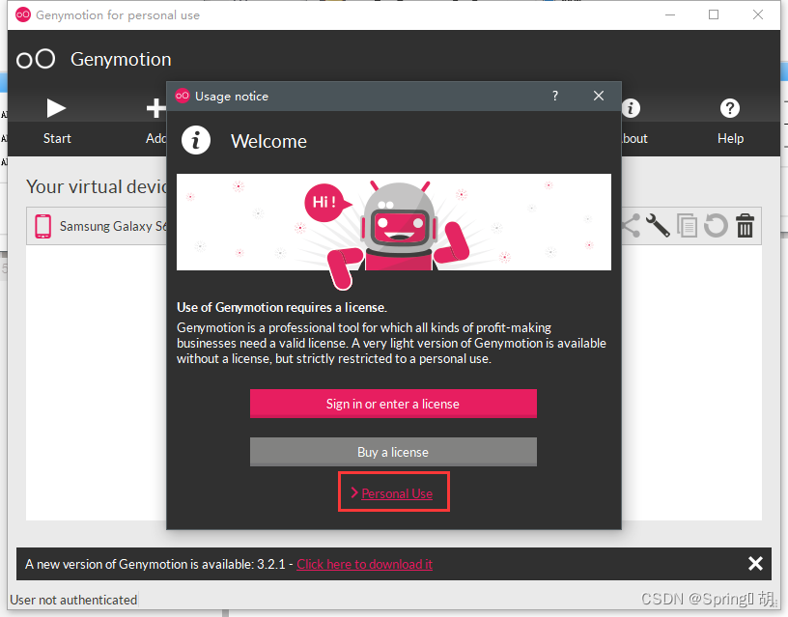Screen dimensions: 788x617
Task: Click the share icon in device row
Action: [631, 226]
